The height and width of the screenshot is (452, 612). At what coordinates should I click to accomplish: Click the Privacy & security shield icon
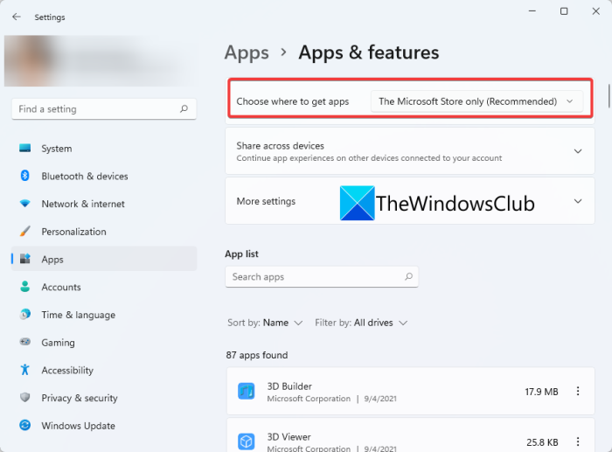25,397
